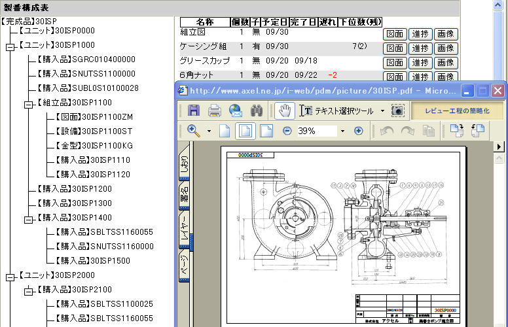508x327 pixels.
Task: Collapse the 【購入品】30ISP2100 node
Action: coord(29,292)
